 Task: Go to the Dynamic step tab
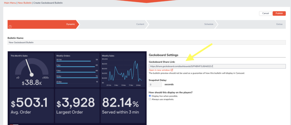43,24
